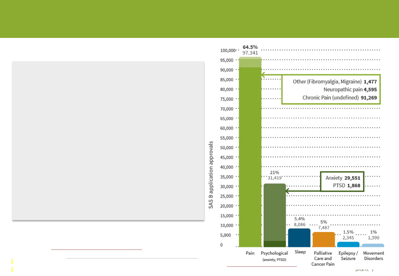Select the '40,000' y-axis tick label

click(227, 167)
